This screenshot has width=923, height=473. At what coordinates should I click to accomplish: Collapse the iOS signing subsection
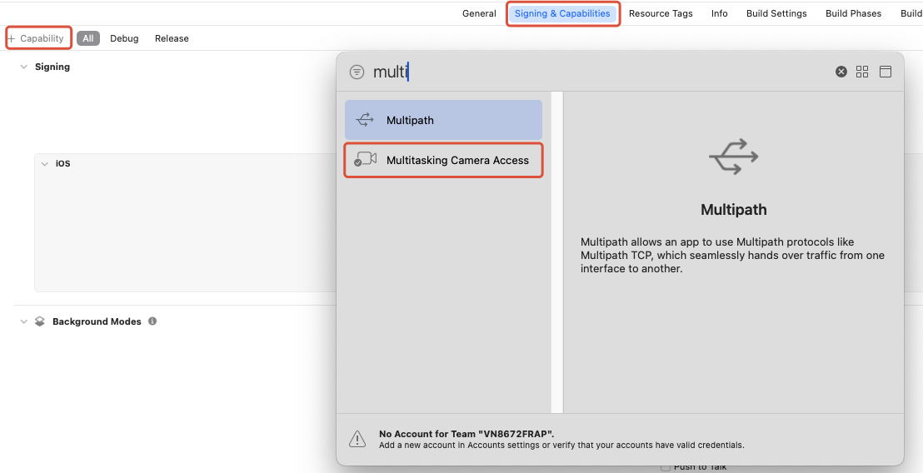click(x=45, y=164)
